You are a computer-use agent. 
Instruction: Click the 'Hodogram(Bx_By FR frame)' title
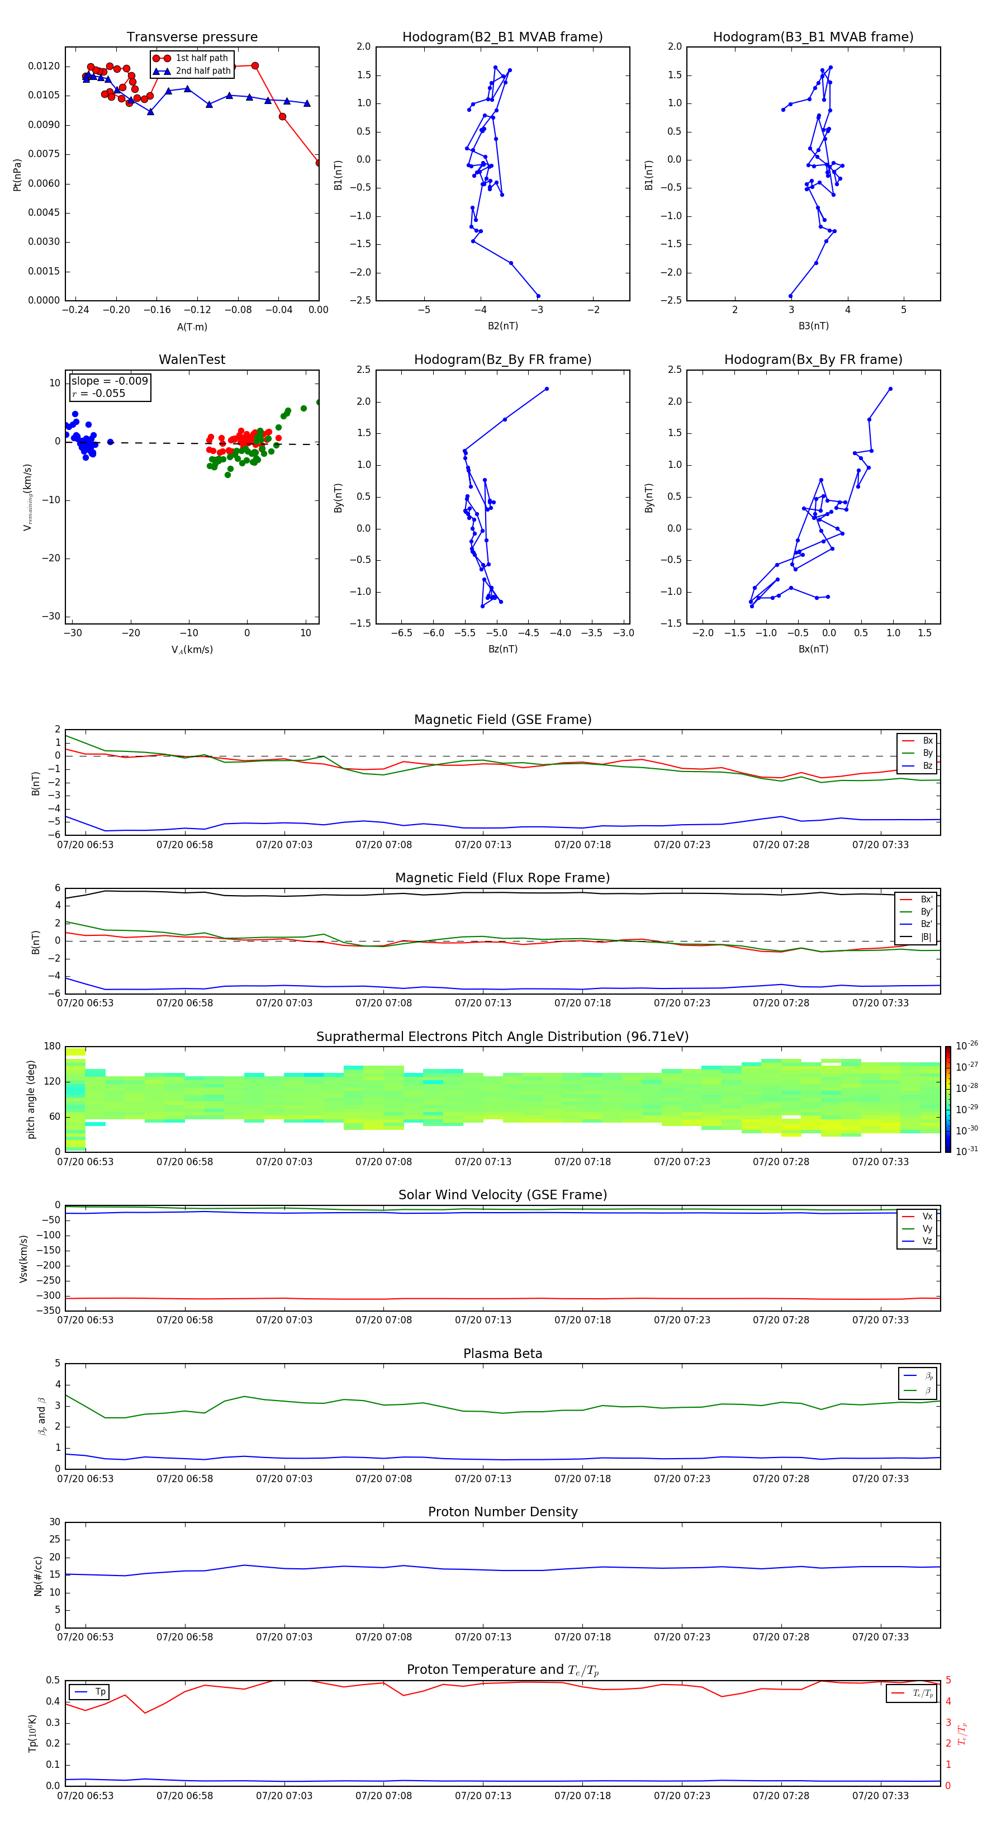tap(813, 359)
